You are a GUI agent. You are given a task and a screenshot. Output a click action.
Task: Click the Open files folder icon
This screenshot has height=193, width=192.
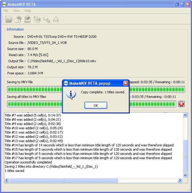tap(9, 19)
